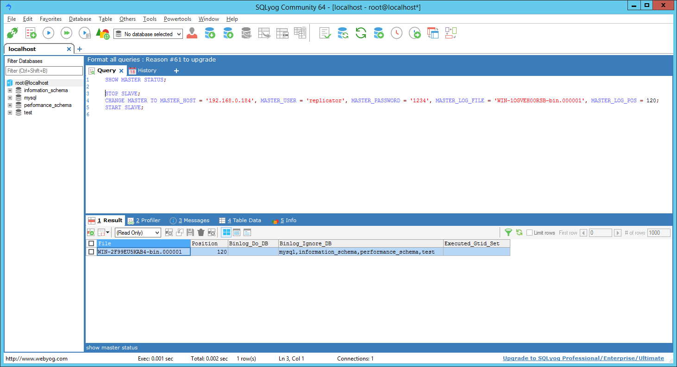Cancel changes icon in result toolbar
Image resolution: width=677 pixels, height=367 pixels.
click(212, 232)
